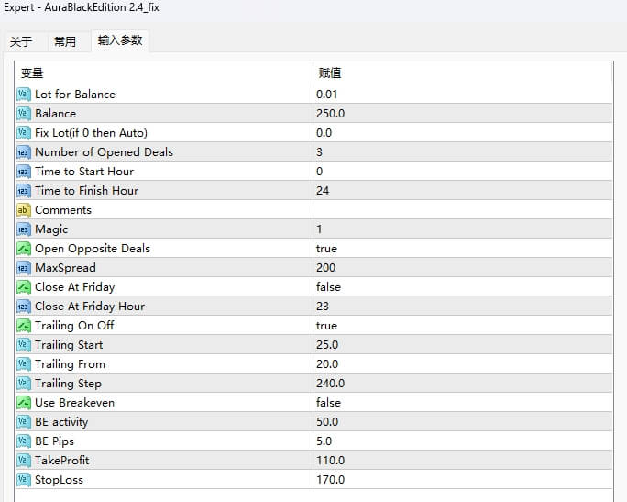Click the icon beside Lot for Balance
Image resolution: width=627 pixels, height=502 pixels.
coord(24,95)
